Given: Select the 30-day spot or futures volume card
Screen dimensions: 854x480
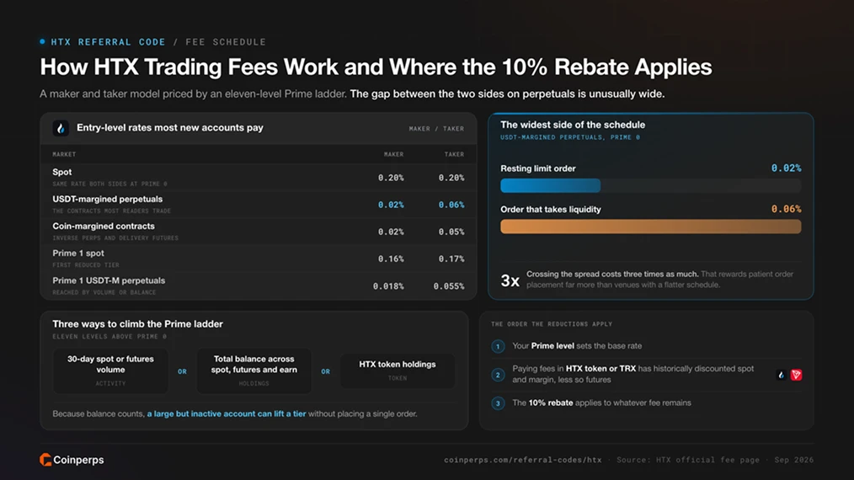Looking at the screenshot, I should click(x=110, y=371).
